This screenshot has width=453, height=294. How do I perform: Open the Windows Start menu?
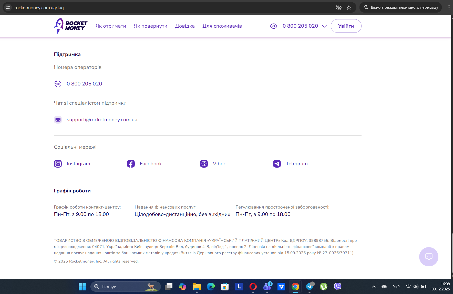82,287
